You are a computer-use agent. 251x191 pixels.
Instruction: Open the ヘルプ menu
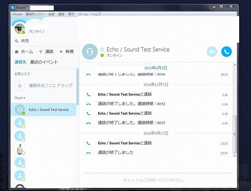tap(96, 14)
